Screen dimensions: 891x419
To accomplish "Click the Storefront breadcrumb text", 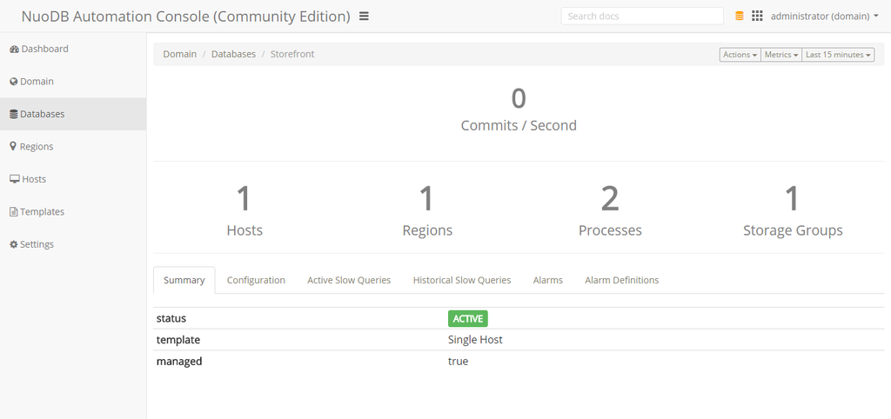I will pos(292,54).
